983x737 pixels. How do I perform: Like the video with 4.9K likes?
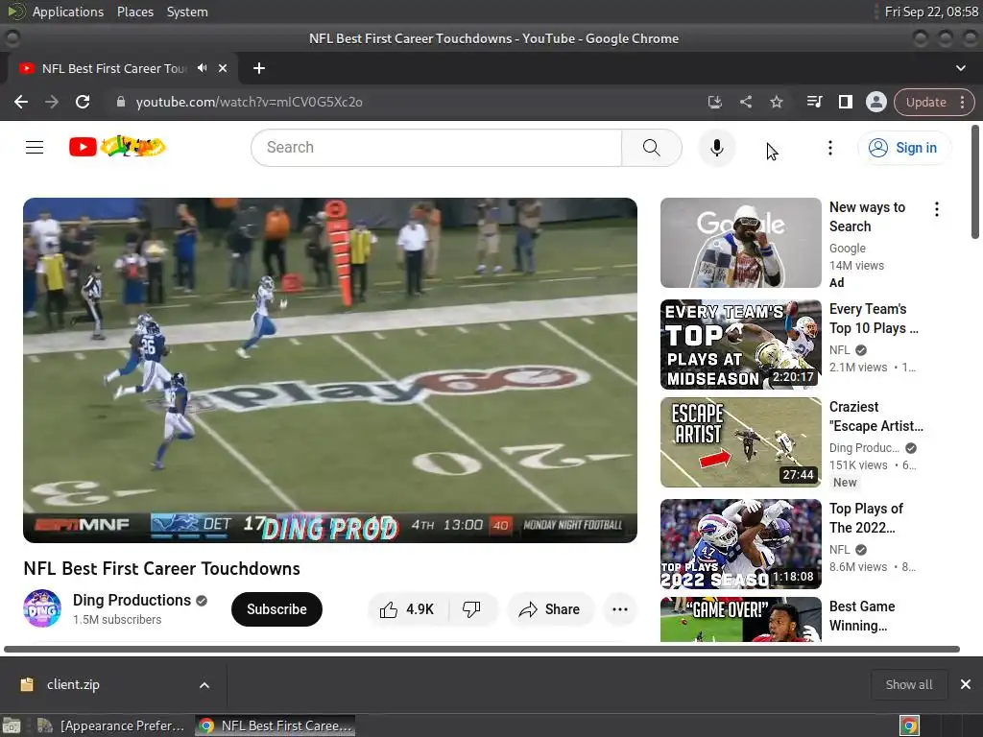coord(408,609)
